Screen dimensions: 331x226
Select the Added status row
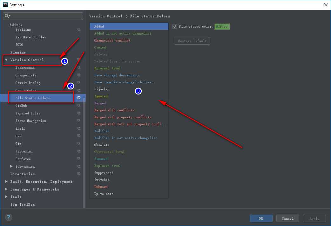point(129,26)
